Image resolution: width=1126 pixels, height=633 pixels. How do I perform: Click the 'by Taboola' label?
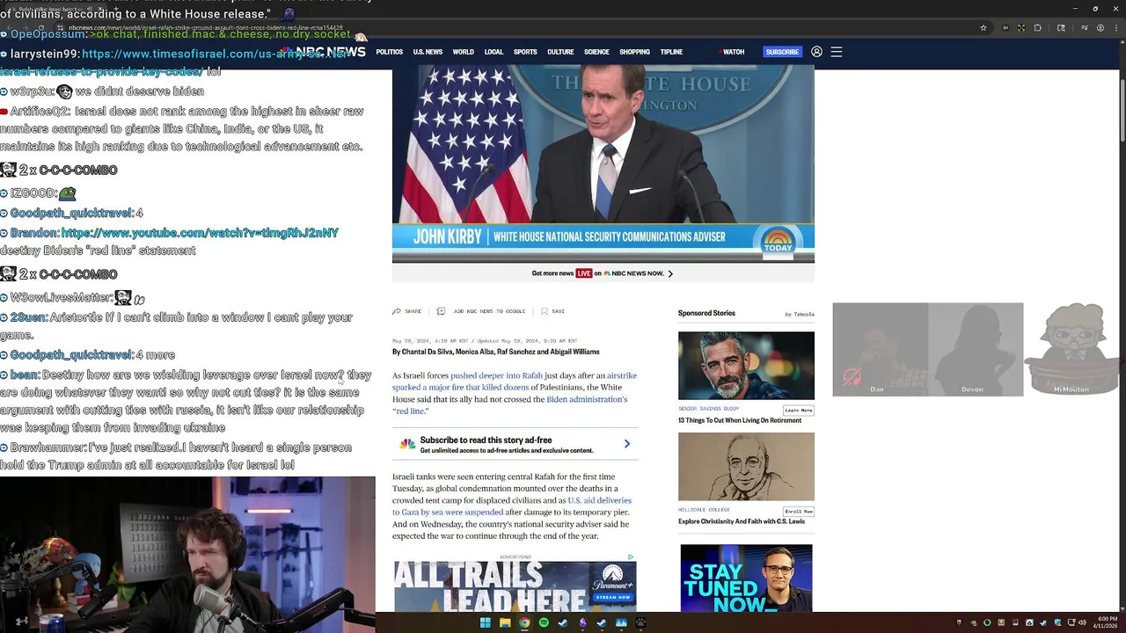tap(800, 314)
